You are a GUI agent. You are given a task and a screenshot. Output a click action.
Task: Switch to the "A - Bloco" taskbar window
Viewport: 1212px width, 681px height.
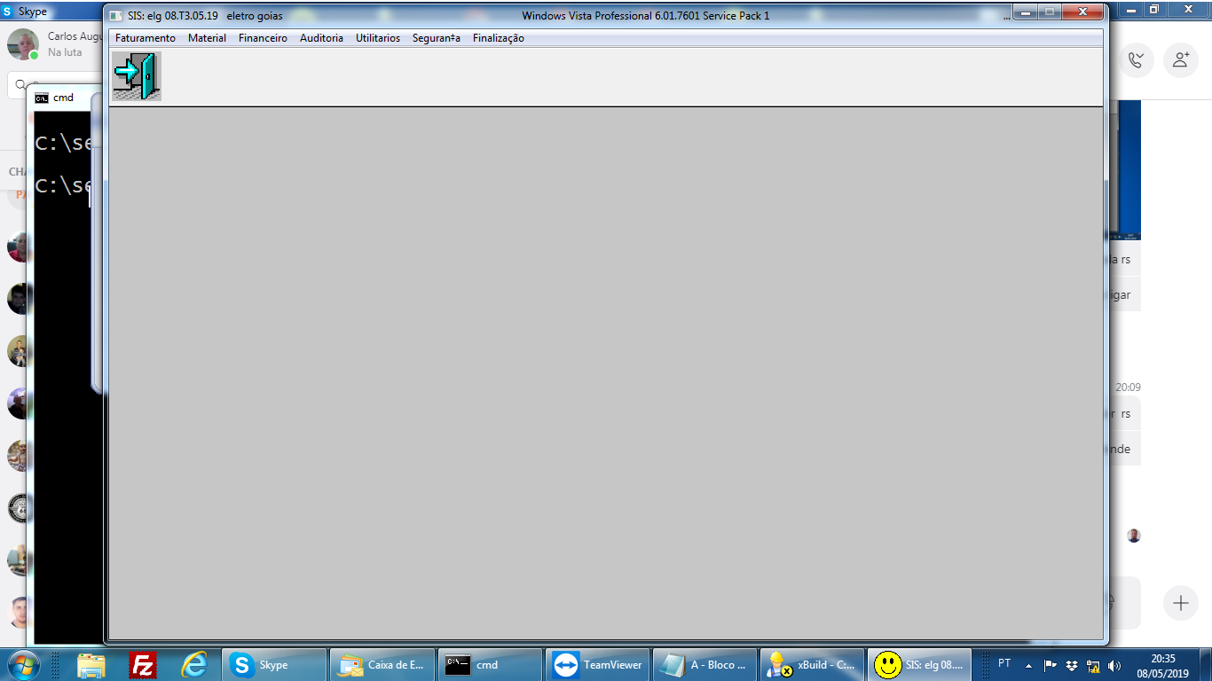tap(704, 664)
